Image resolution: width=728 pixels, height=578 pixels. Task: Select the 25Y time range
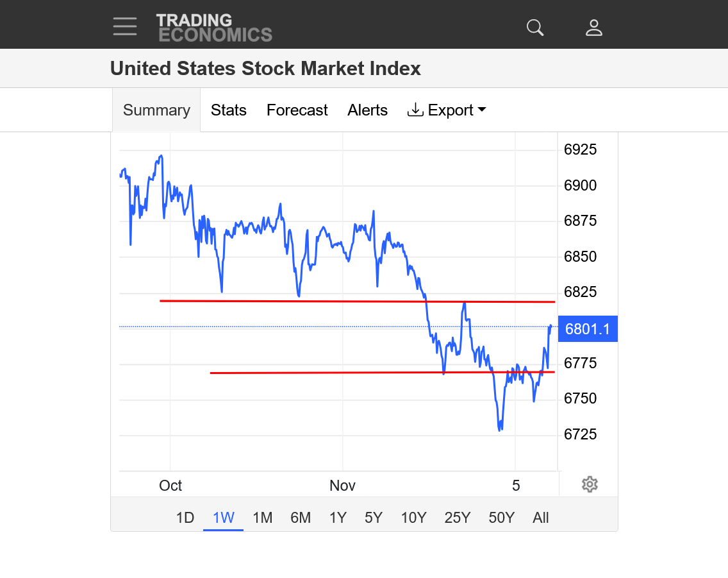click(x=458, y=518)
